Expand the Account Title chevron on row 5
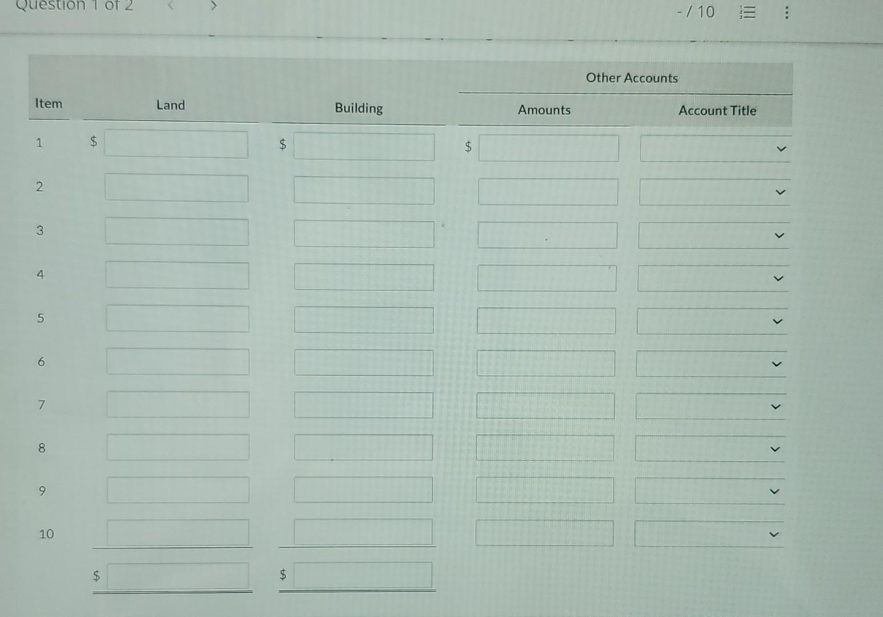This screenshot has width=883, height=617. coord(777,322)
